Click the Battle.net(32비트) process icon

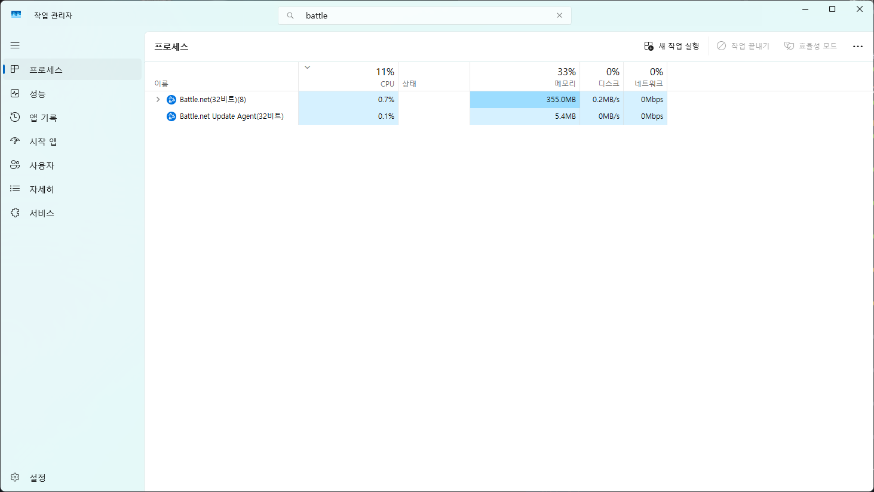point(171,100)
